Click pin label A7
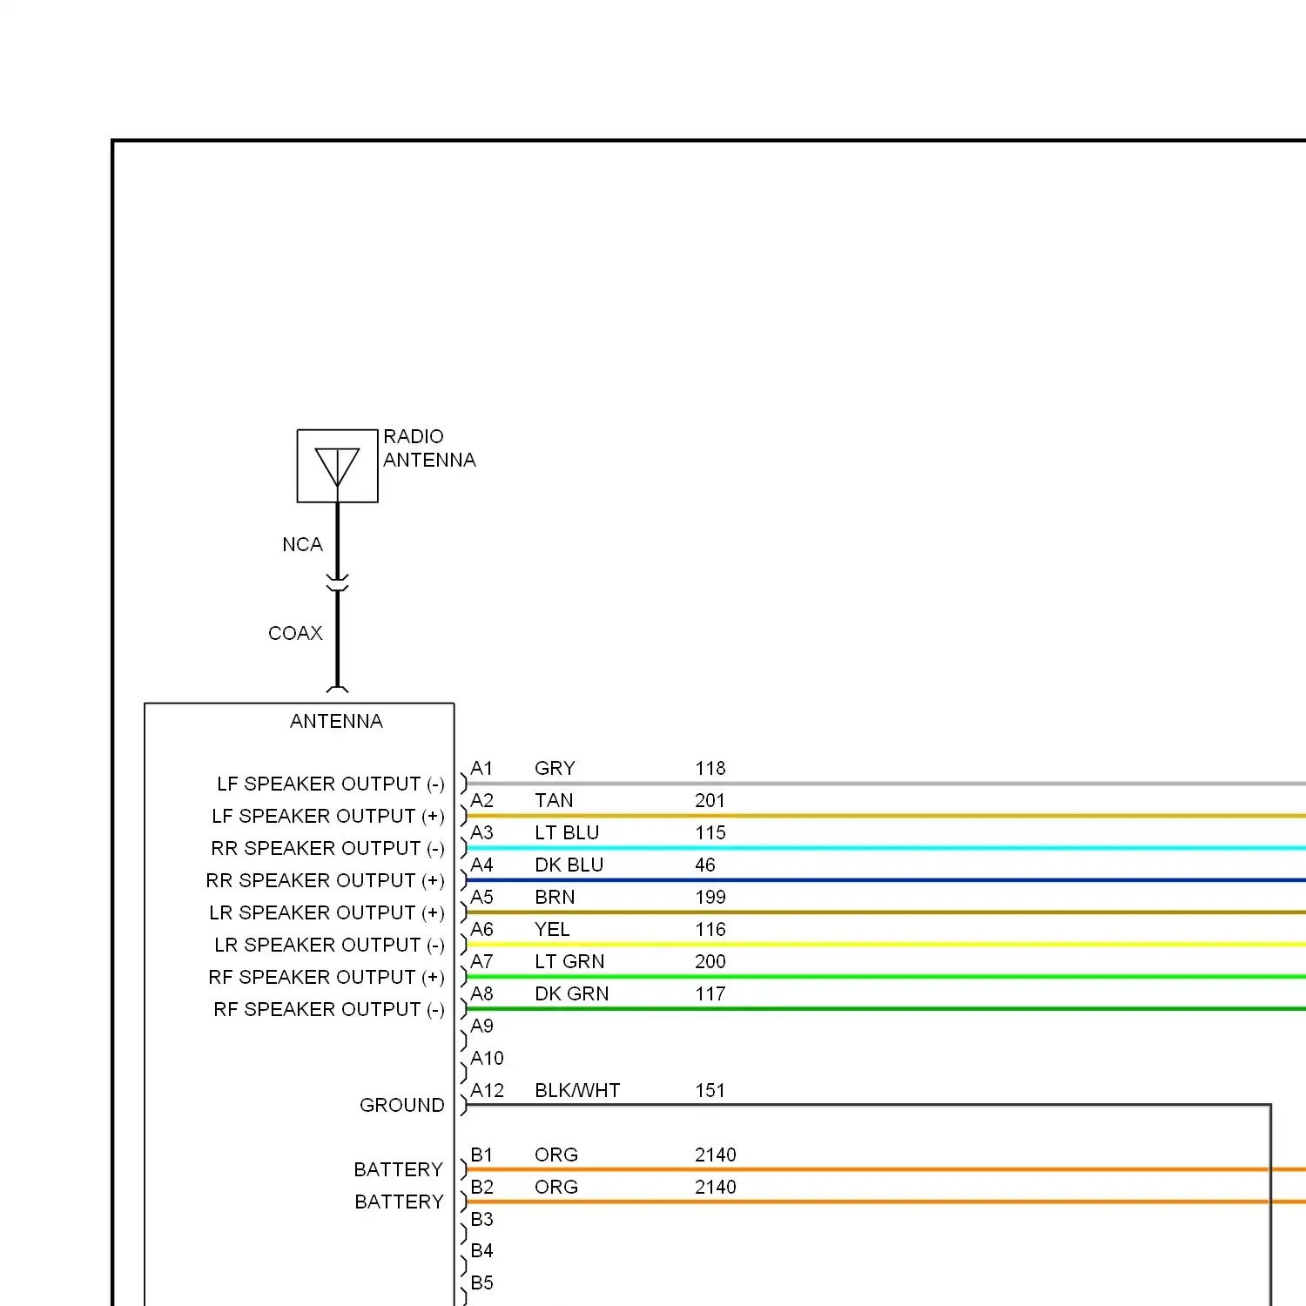This screenshot has width=1306, height=1306. (482, 962)
